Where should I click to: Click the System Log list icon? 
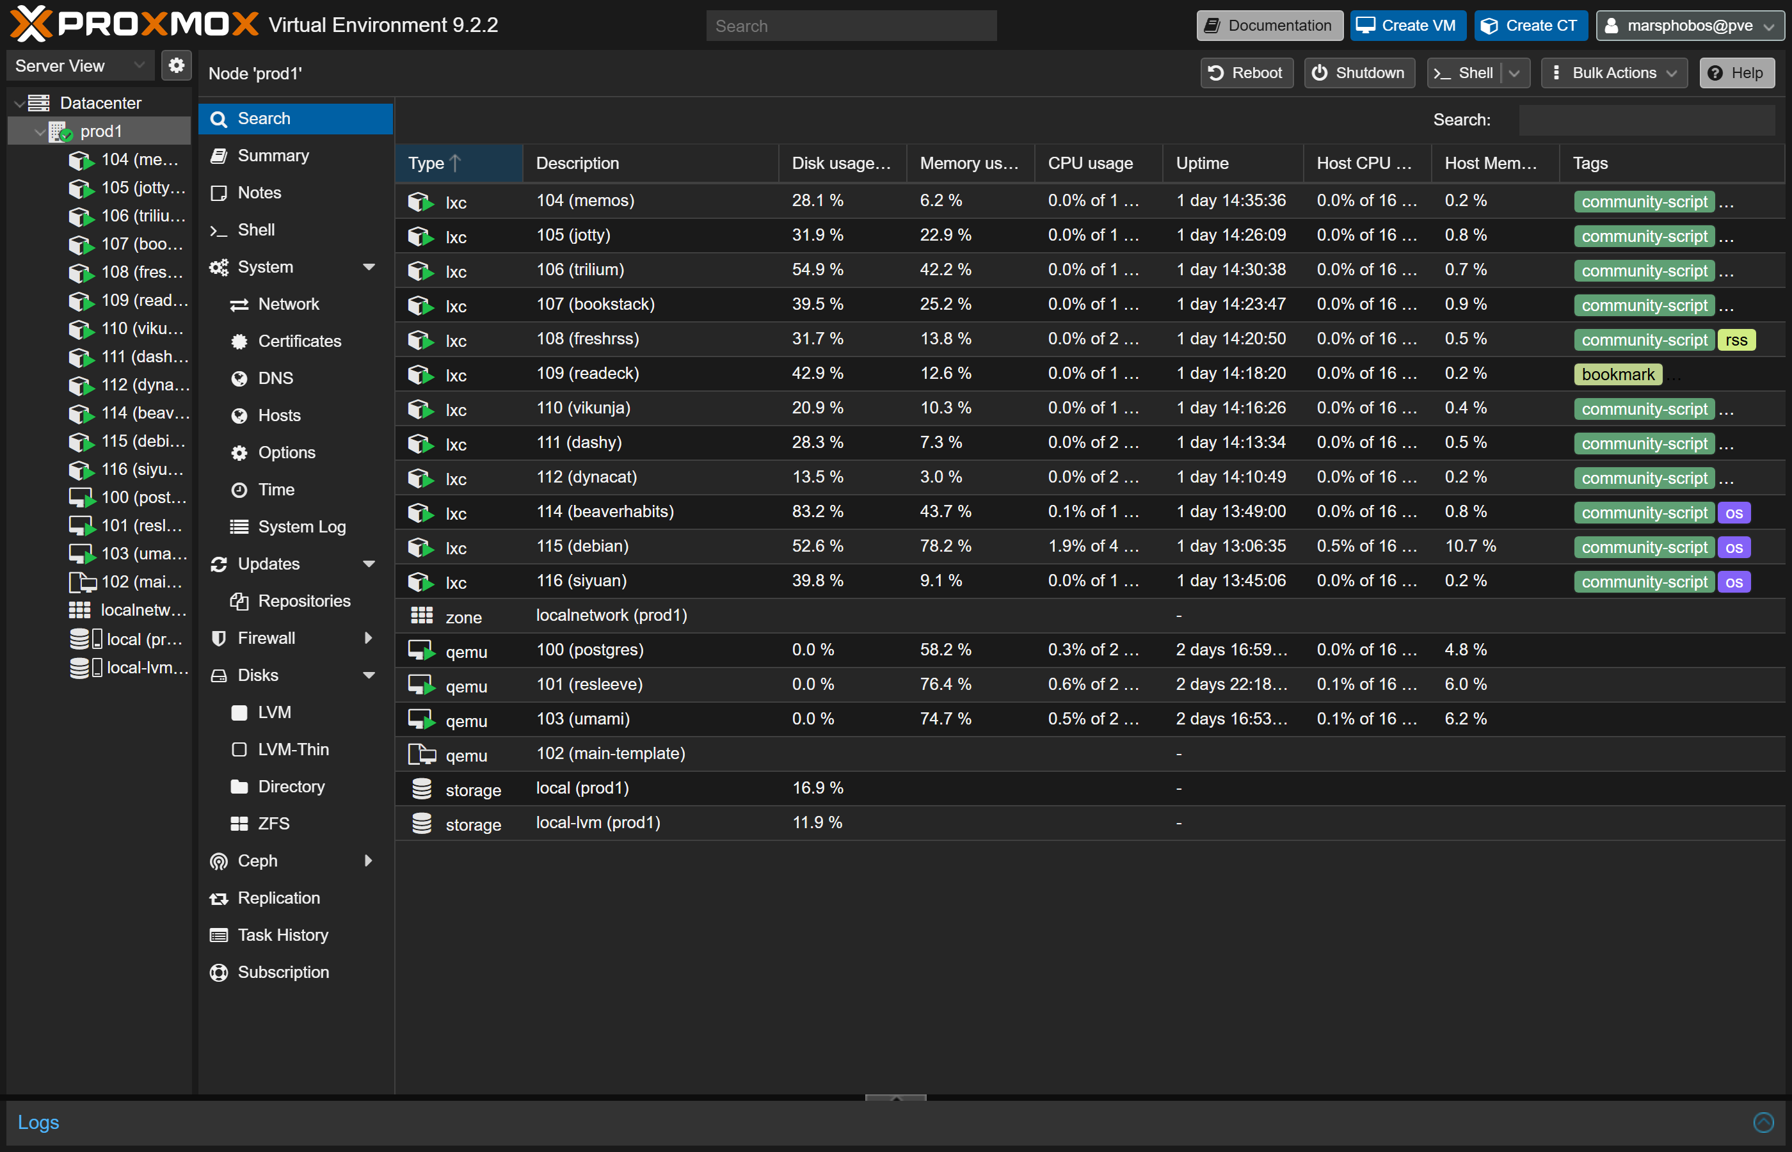tap(239, 527)
